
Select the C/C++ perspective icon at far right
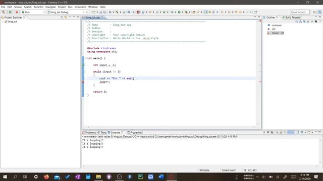click(319, 12)
